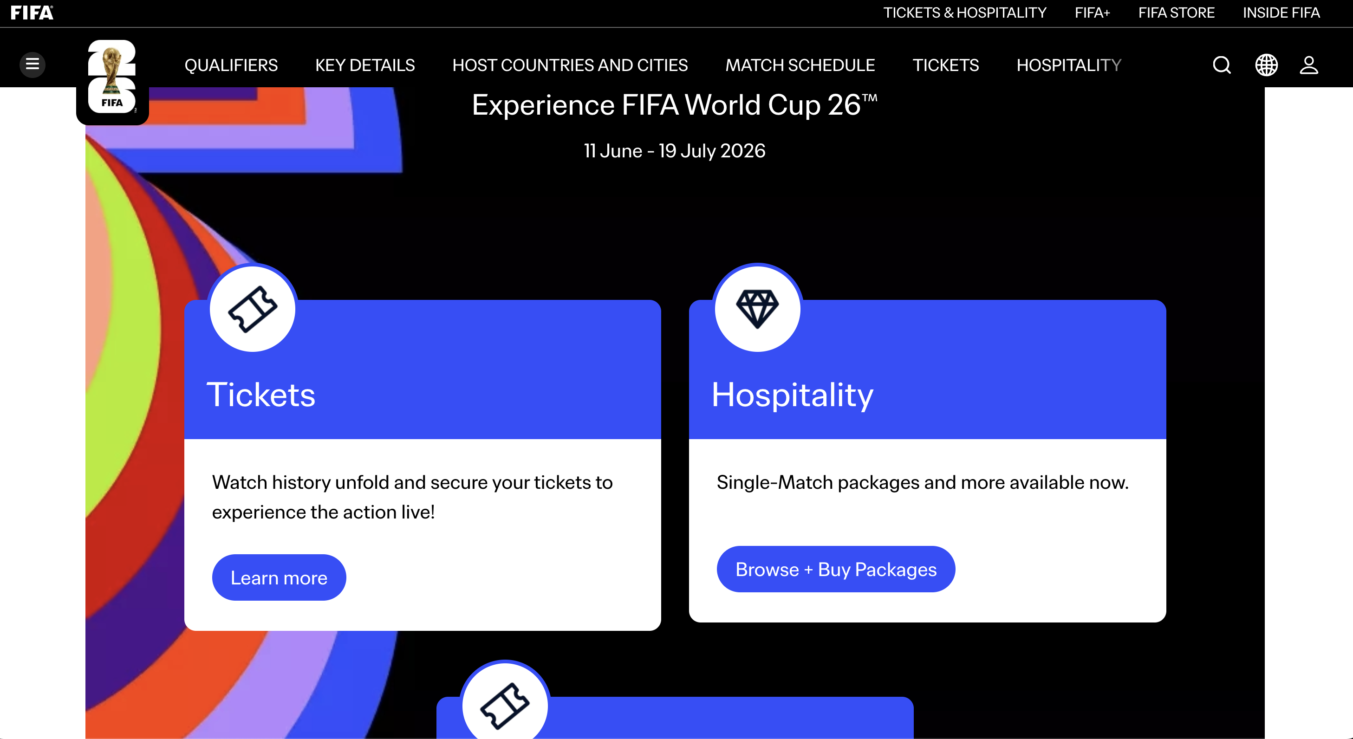Open the QUALIFIERS navigation menu item

coord(231,65)
